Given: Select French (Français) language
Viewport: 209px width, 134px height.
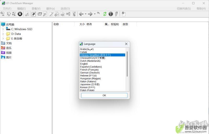Looking at the screenshot, I should click(x=89, y=70).
